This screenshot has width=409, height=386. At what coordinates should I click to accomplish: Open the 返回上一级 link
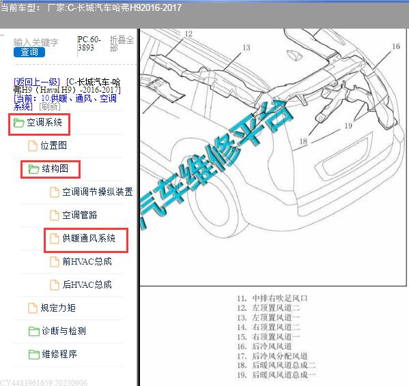tap(37, 82)
